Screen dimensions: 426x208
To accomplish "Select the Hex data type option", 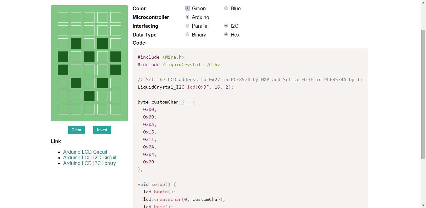I will click(226, 35).
